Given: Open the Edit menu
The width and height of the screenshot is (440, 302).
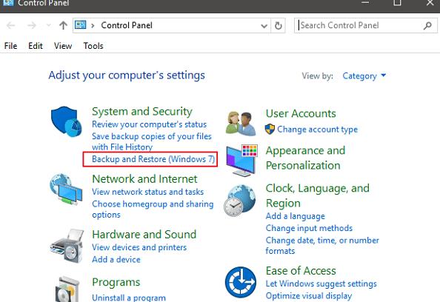Looking at the screenshot, I should coord(36,46).
